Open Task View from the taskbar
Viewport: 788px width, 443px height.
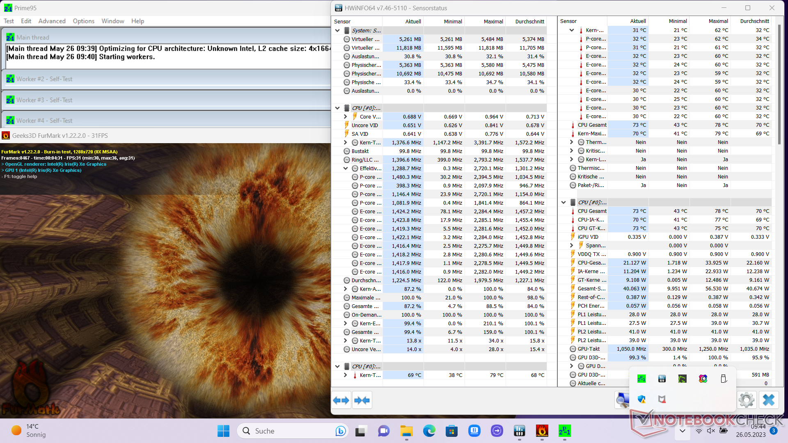point(361,431)
